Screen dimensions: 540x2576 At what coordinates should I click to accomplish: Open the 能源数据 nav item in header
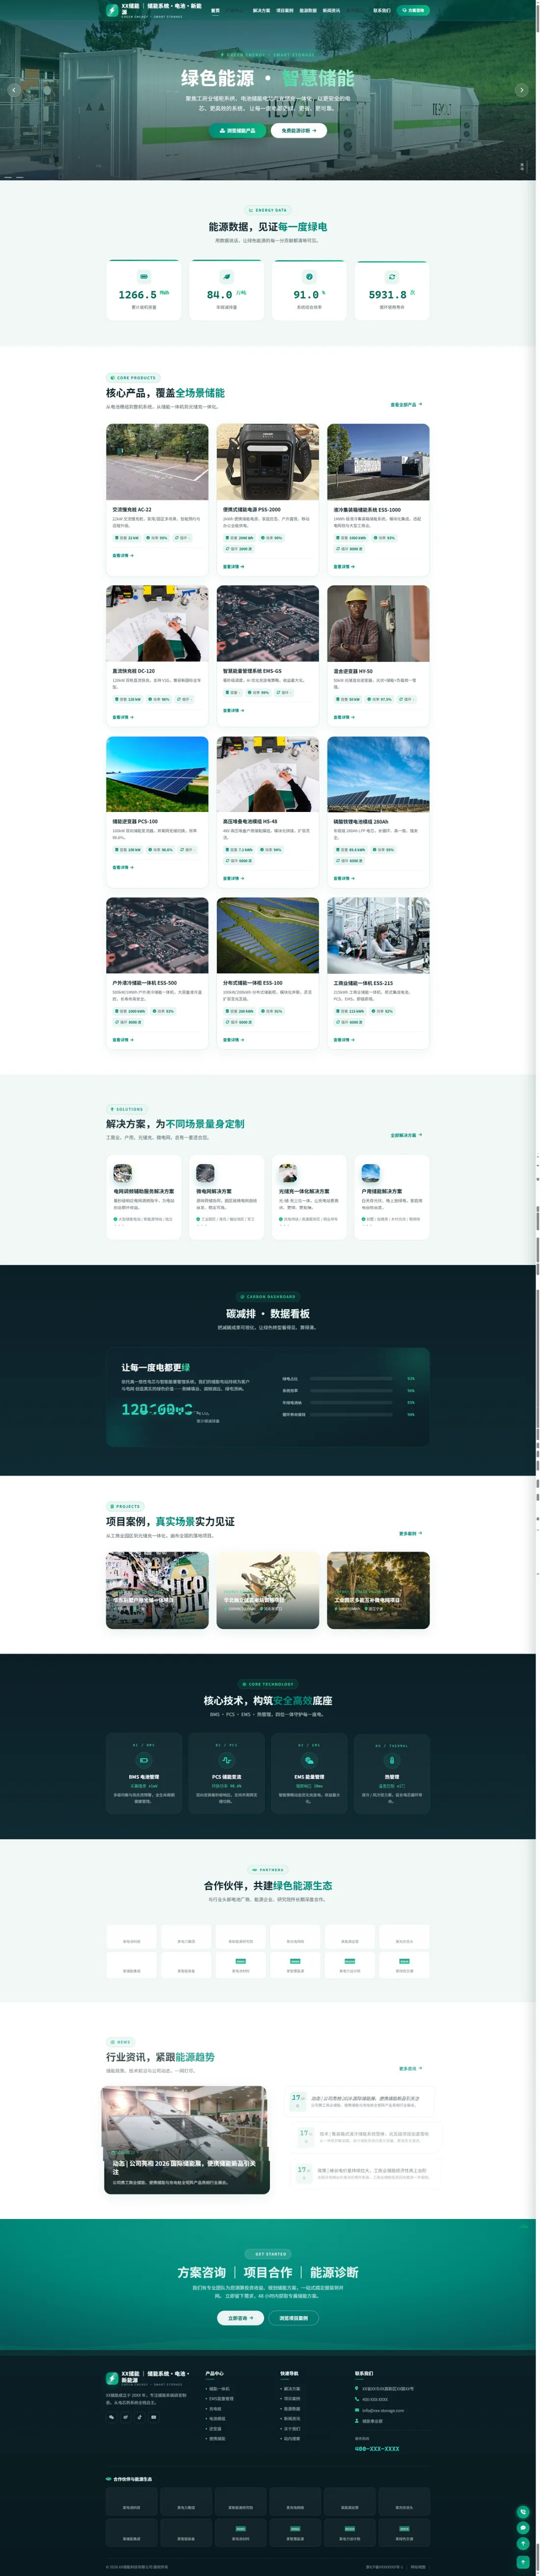(x=308, y=10)
